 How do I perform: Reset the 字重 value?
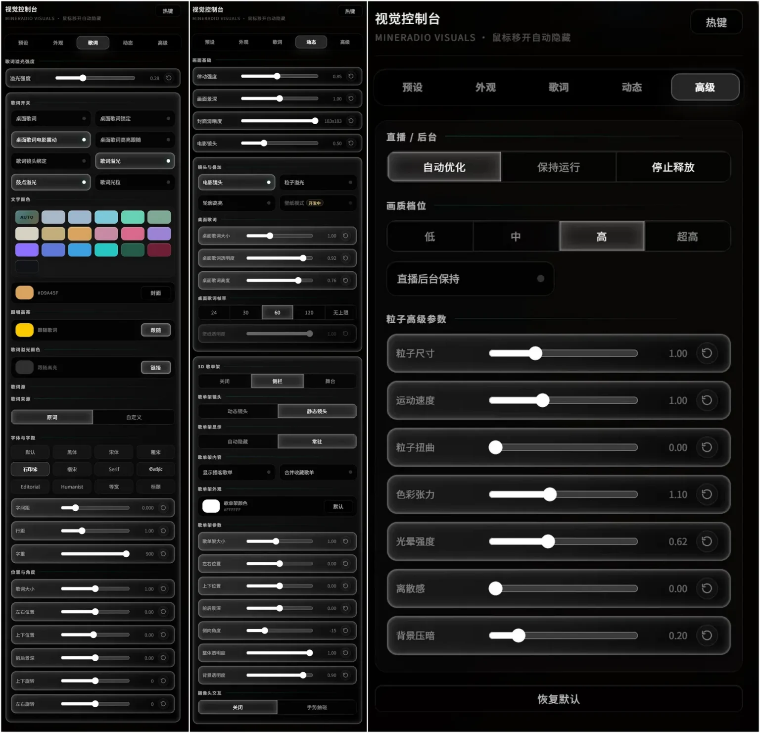[163, 554]
